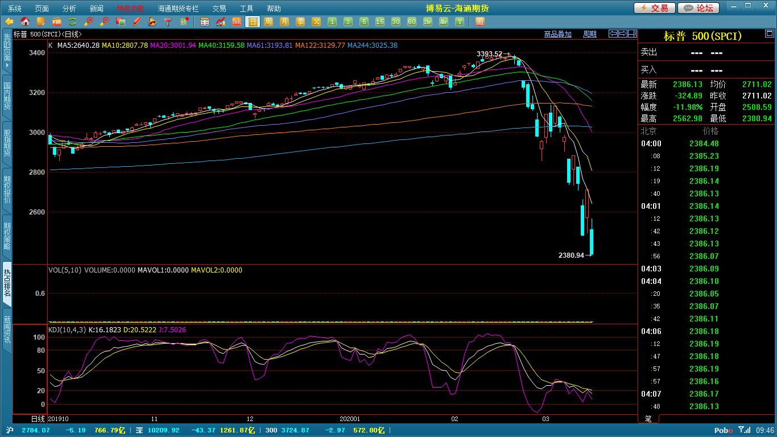This screenshot has height=437, width=777.
Task: Open the quote list table icon
Action: pos(205,22)
